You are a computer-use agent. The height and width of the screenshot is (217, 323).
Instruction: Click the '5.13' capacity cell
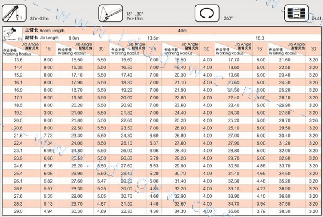(48, 204)
